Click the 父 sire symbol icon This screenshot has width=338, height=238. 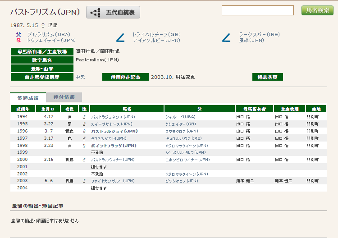[x=18, y=35]
